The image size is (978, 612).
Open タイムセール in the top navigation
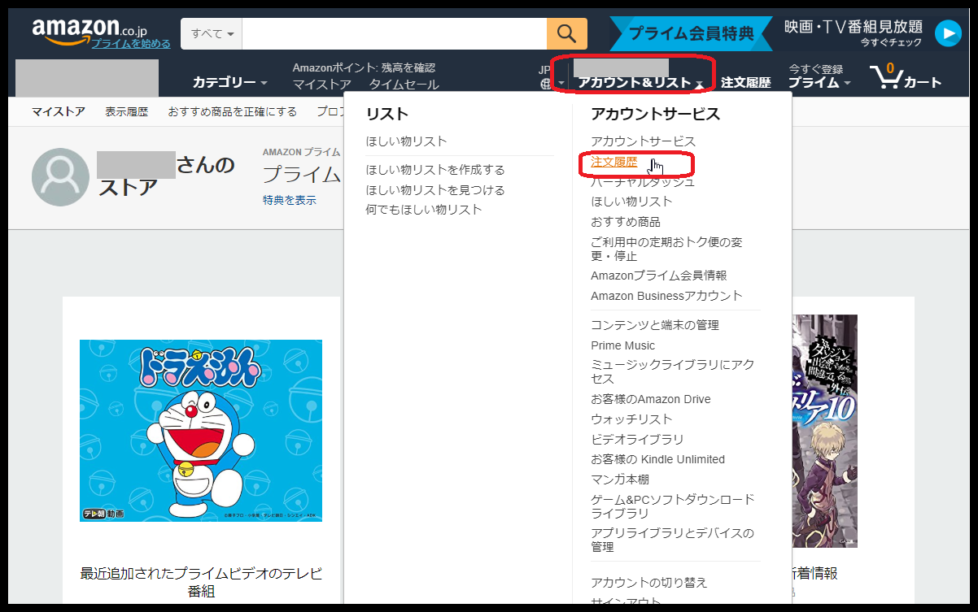click(404, 85)
